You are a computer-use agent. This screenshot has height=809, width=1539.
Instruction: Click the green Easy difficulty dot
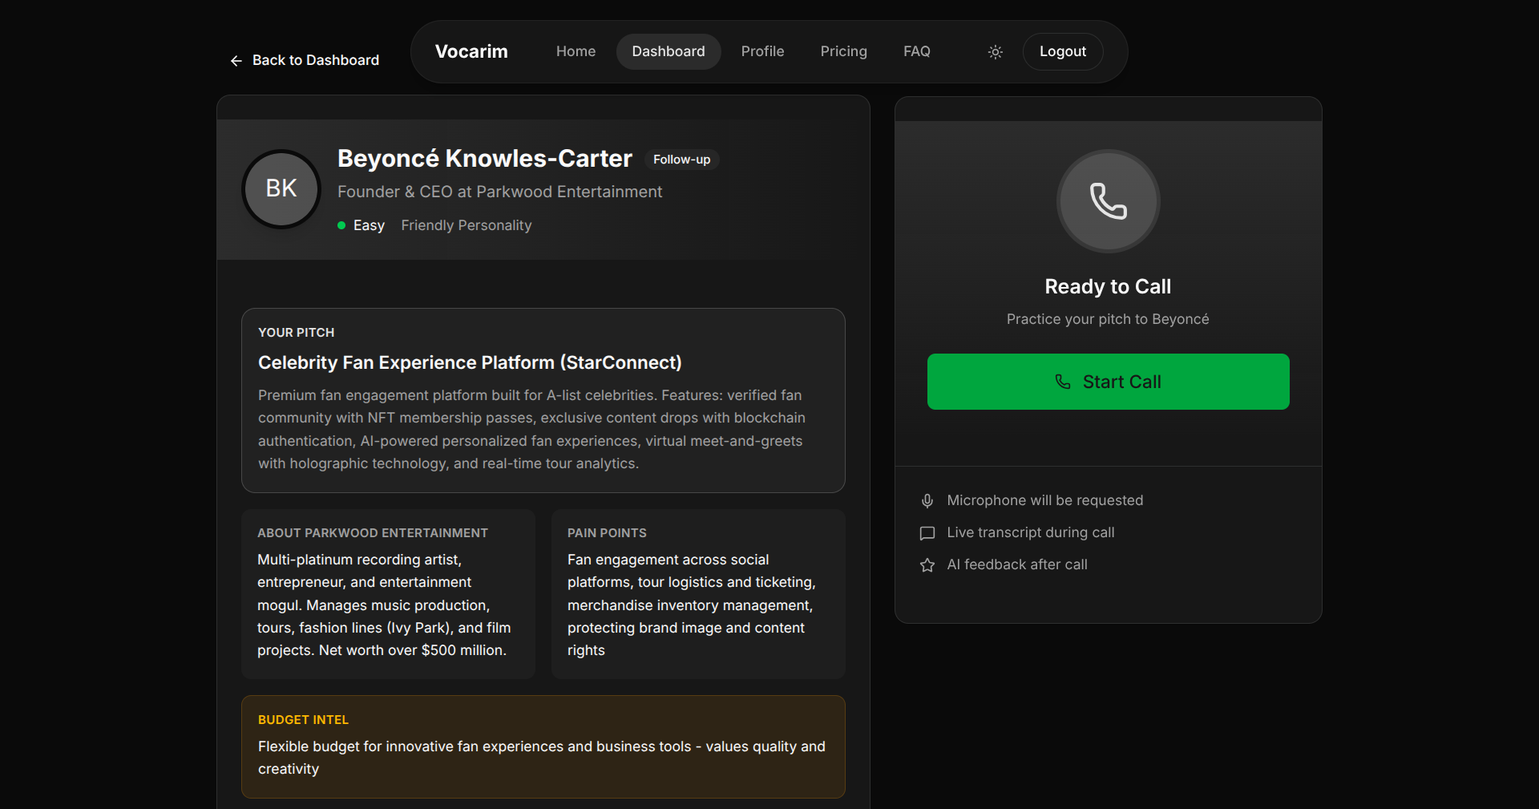click(x=341, y=226)
